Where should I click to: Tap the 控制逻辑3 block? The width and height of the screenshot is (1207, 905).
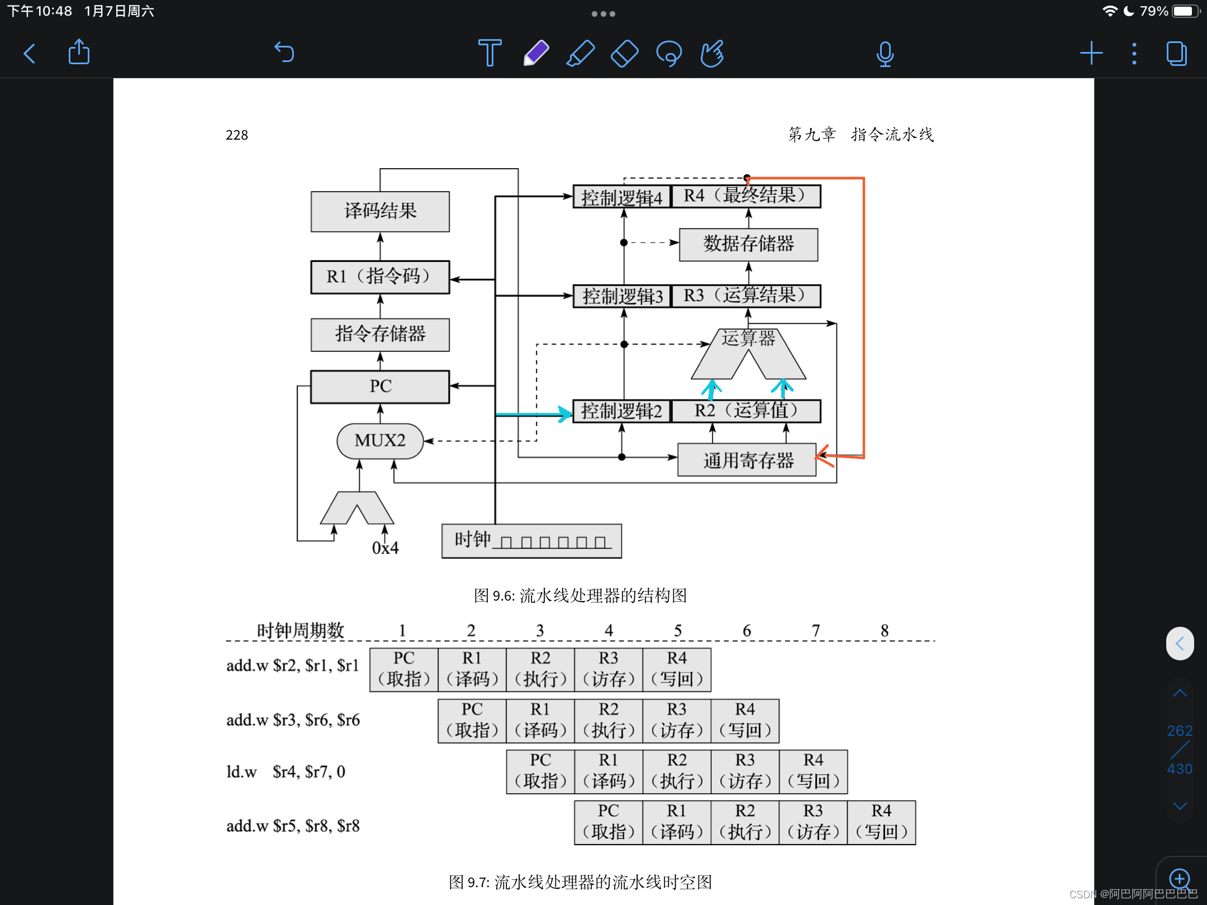[622, 296]
